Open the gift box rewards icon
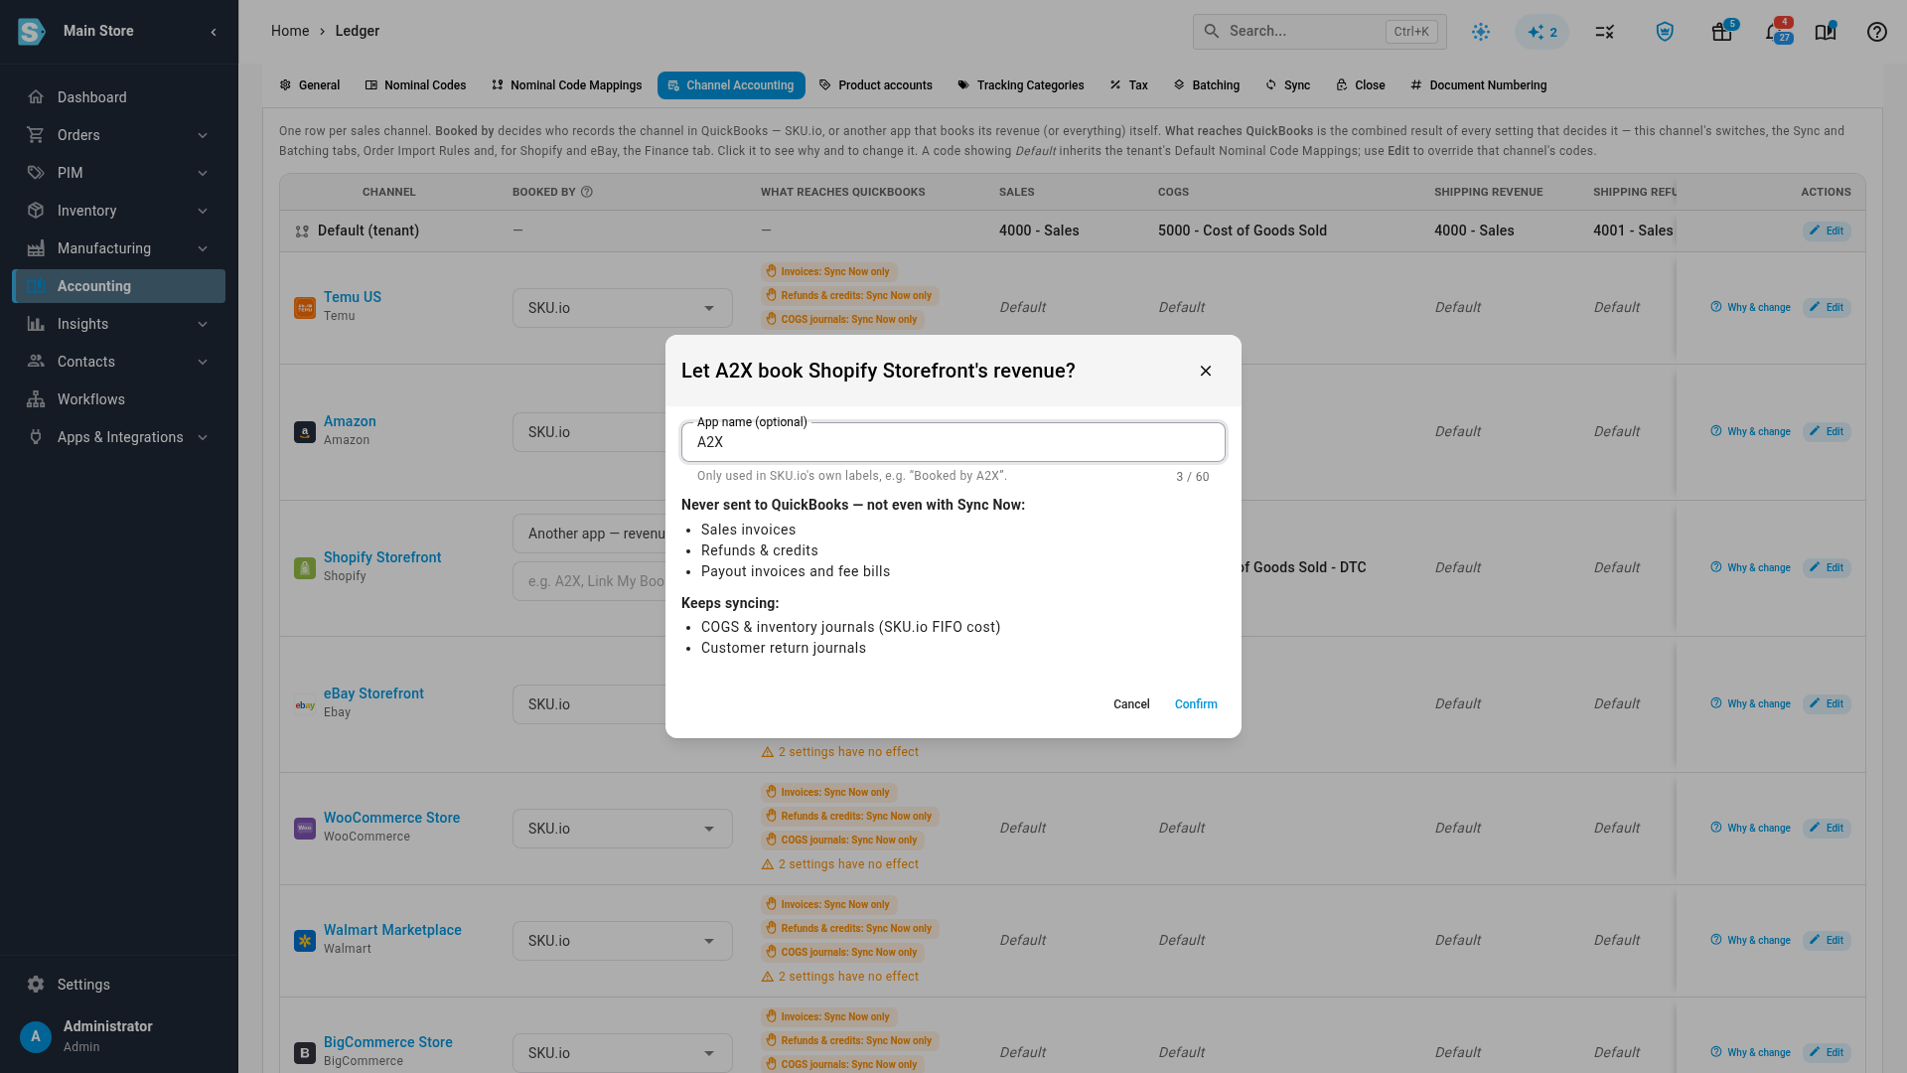This screenshot has width=1907, height=1073. pyautogui.click(x=1722, y=32)
